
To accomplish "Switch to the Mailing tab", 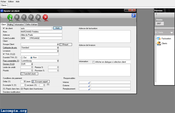I will 10,24.
